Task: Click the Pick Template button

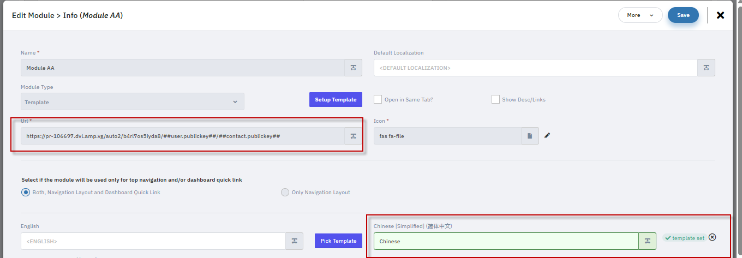Action: click(x=338, y=241)
